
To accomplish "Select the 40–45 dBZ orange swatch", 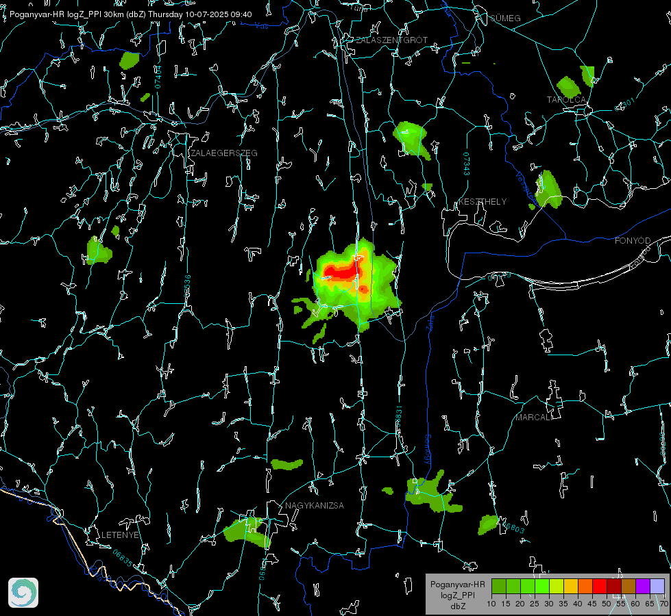I will point(585,586).
